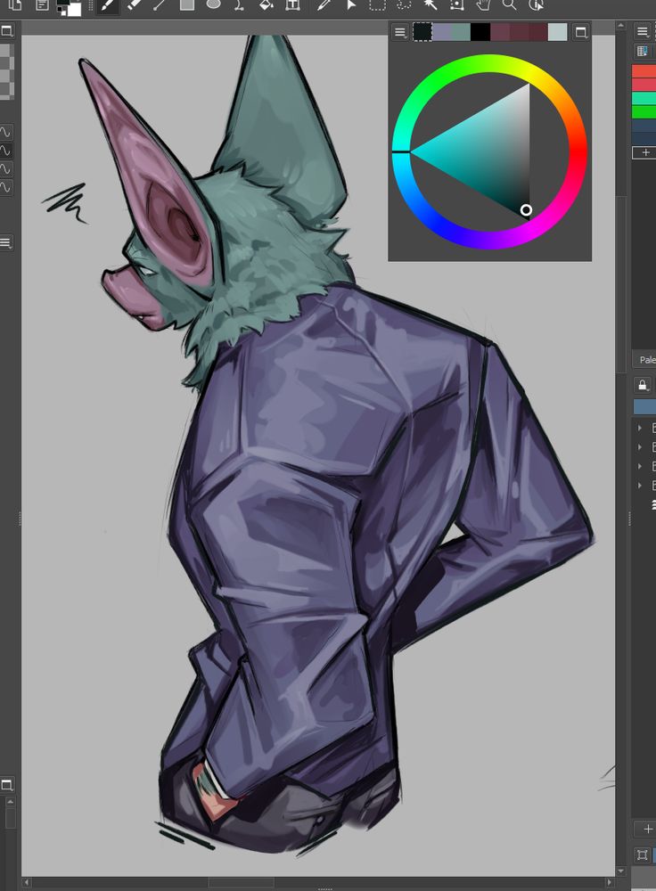Click the left panel toggle icon near top
Screen dimensions: 656x891
[x=7, y=30]
